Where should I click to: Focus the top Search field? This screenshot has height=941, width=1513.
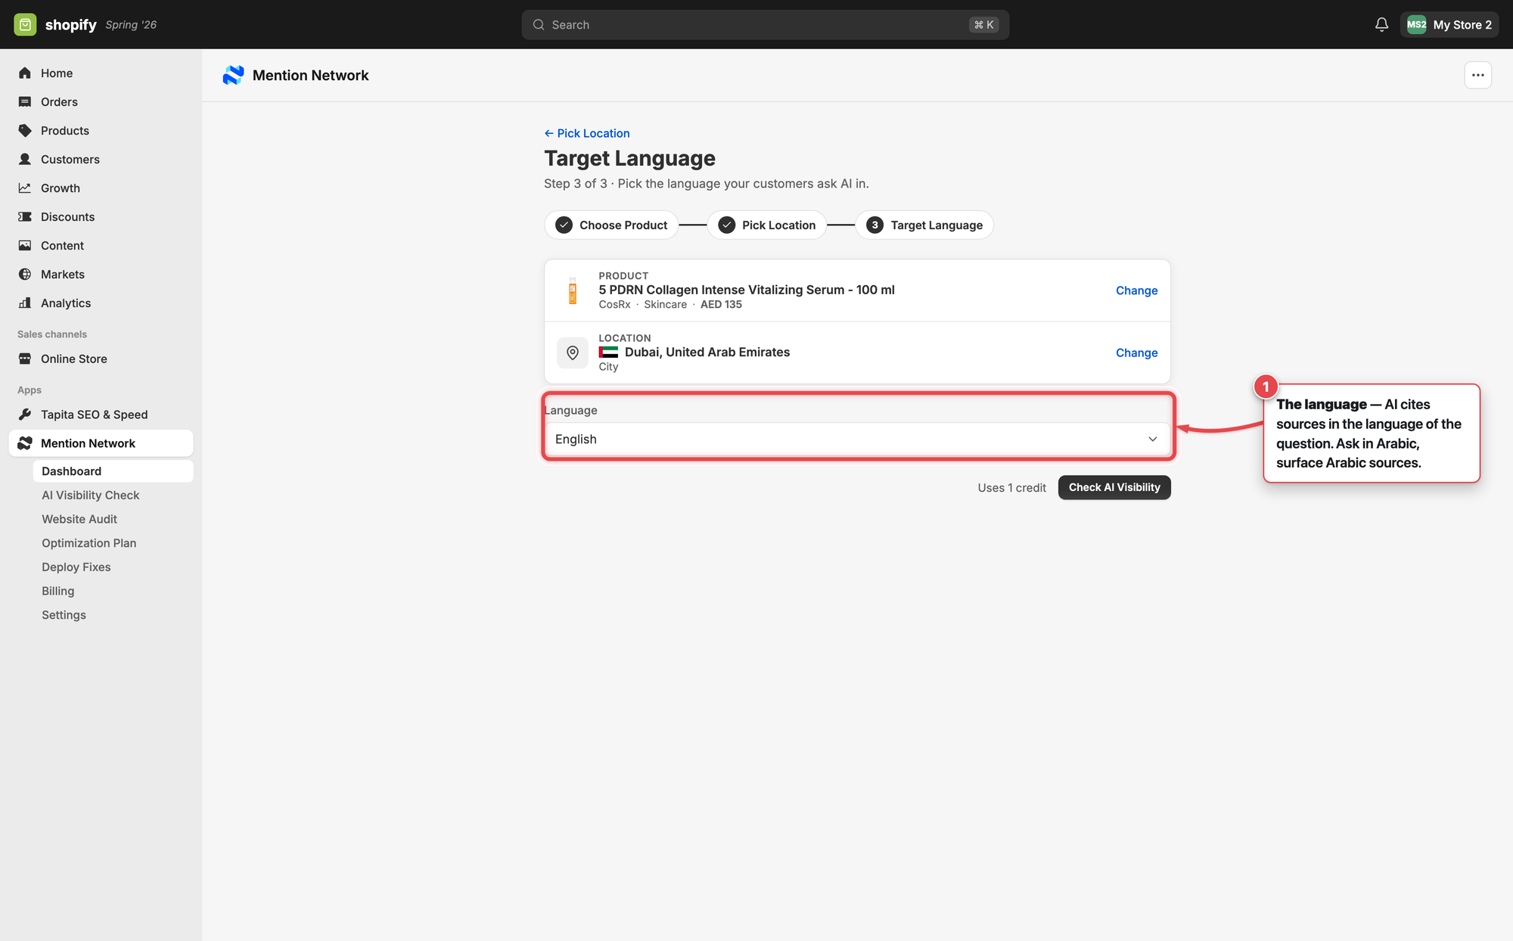pos(765,25)
